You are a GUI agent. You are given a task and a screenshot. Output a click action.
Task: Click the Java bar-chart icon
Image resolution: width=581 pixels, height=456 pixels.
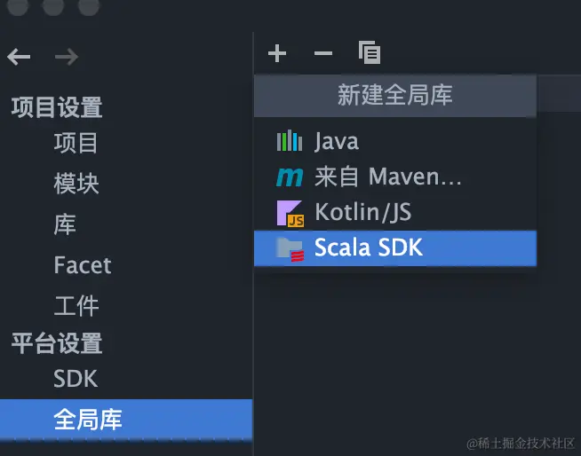pyautogui.click(x=290, y=141)
